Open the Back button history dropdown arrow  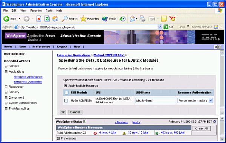(20, 19)
